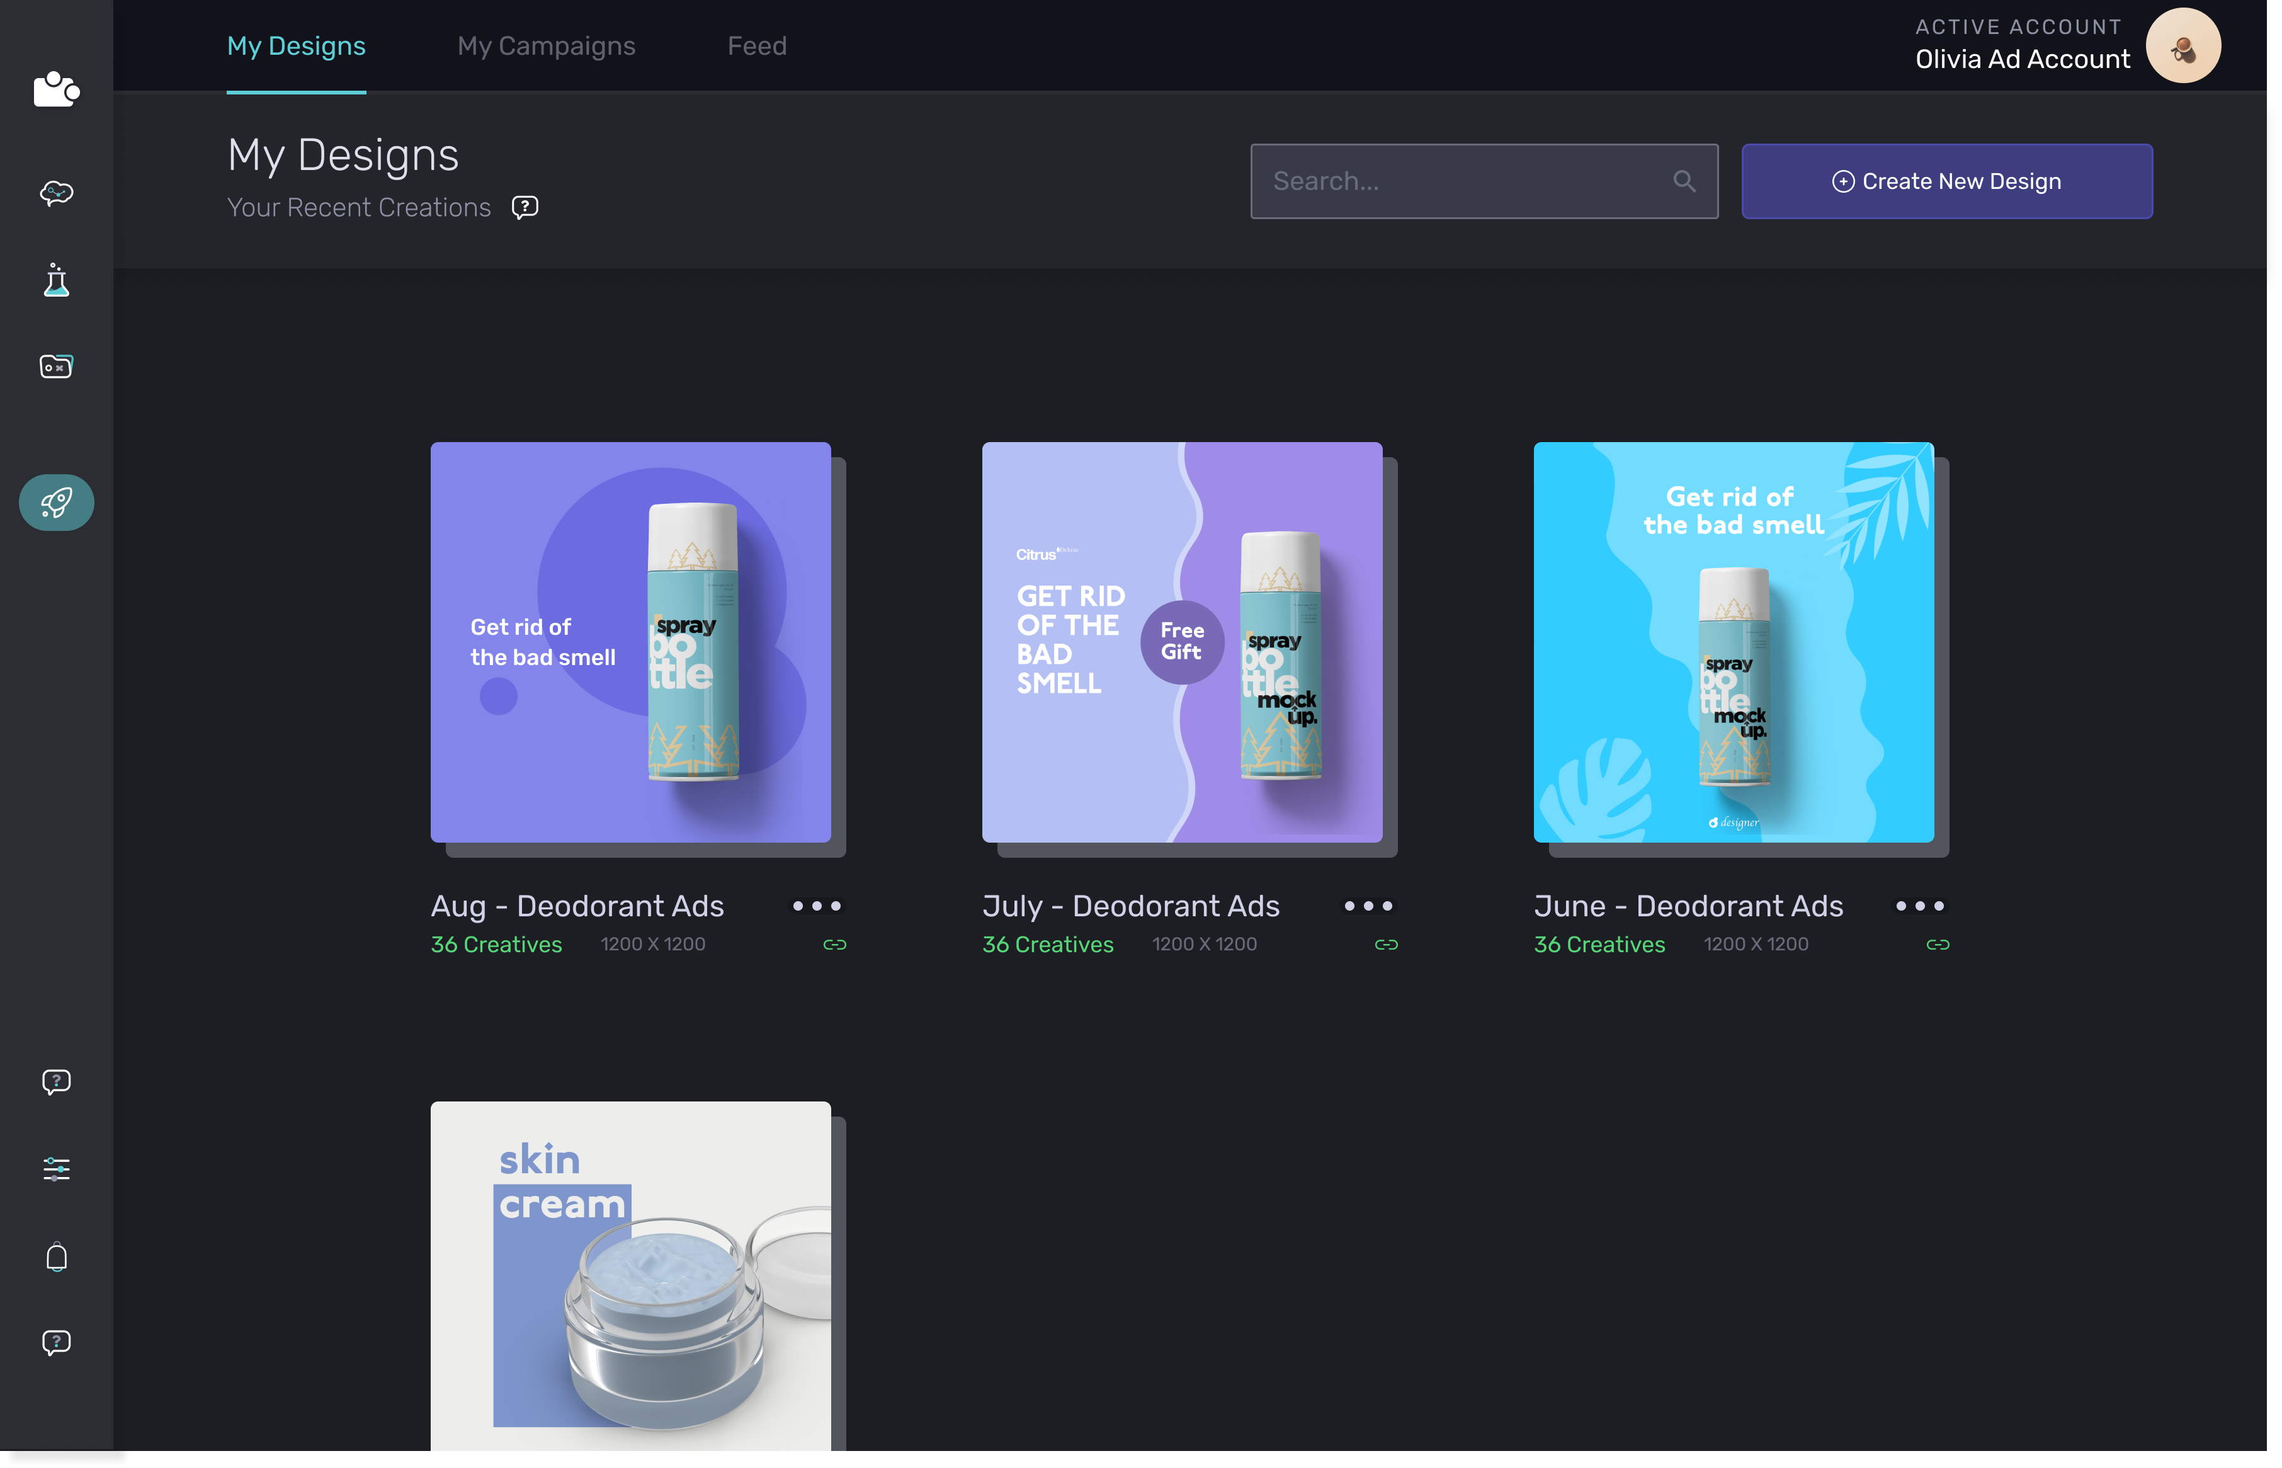Copy link for Aug - Deodorant Ads

835,945
